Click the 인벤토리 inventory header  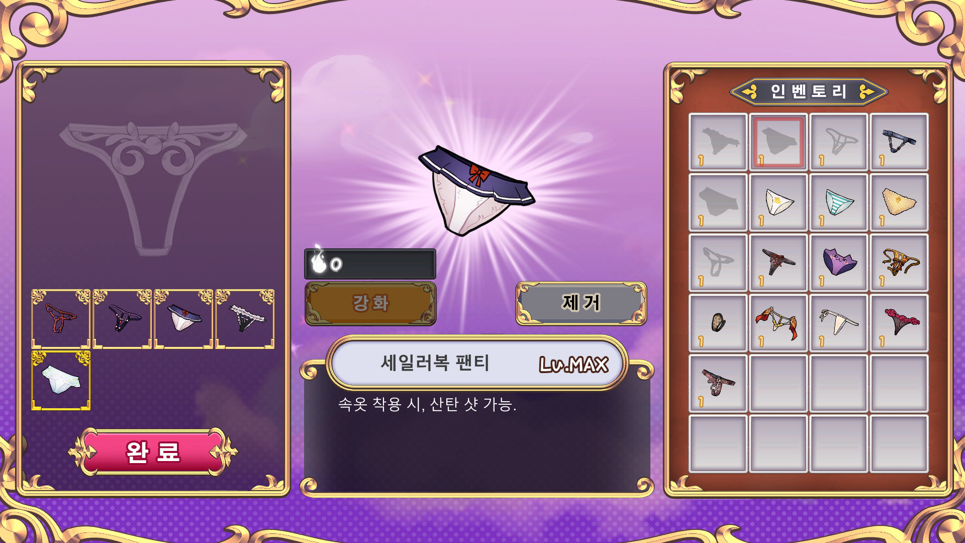point(809,92)
